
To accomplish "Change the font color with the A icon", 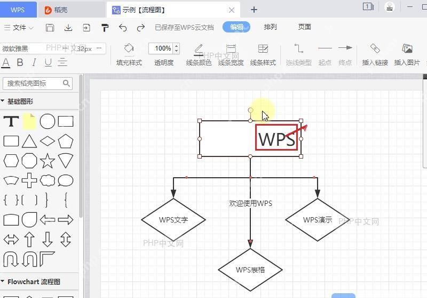I will point(6,63).
